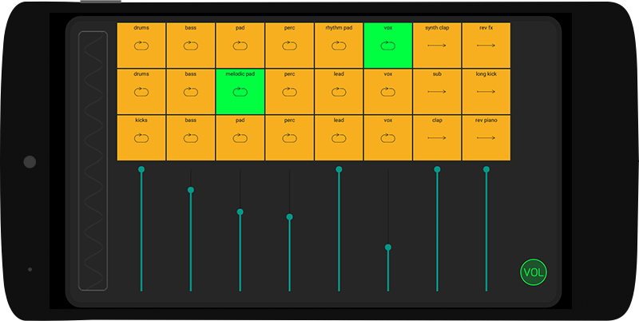Start bass loop in the synth clap row
Viewport: 639px width, 321px height.
(191, 46)
